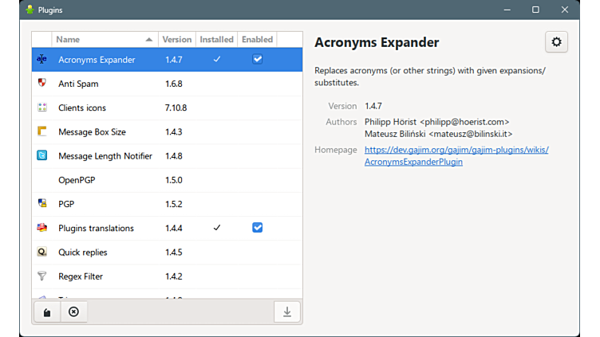Click the install plugin from file icon

pyautogui.click(x=47, y=312)
